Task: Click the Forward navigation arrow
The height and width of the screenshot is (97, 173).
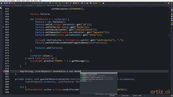Action: click(x=99, y=3)
